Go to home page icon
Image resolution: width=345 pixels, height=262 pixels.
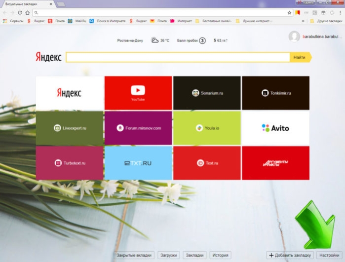(27, 13)
